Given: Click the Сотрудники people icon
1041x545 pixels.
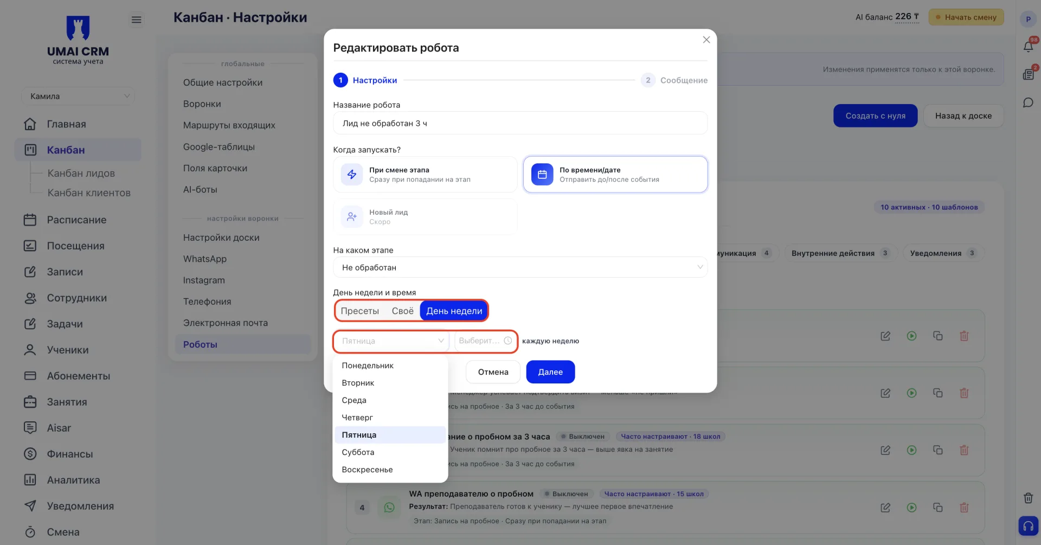Looking at the screenshot, I should [x=30, y=298].
